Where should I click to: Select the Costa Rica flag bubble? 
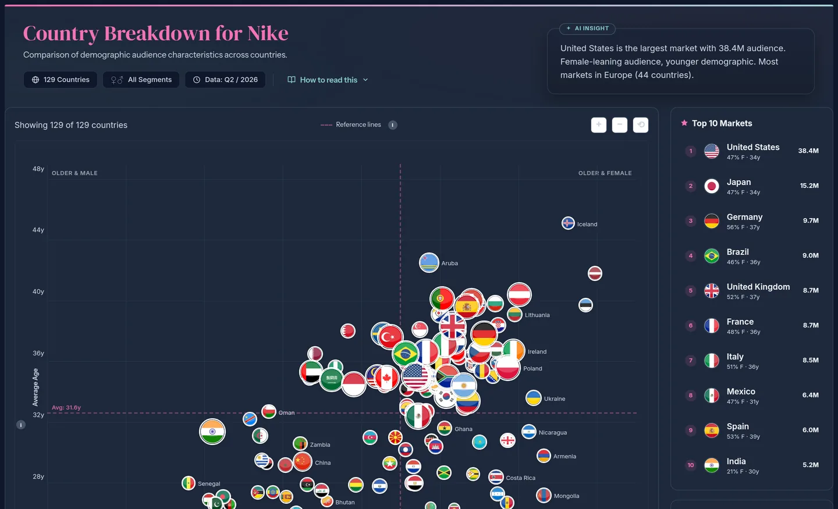point(496,478)
